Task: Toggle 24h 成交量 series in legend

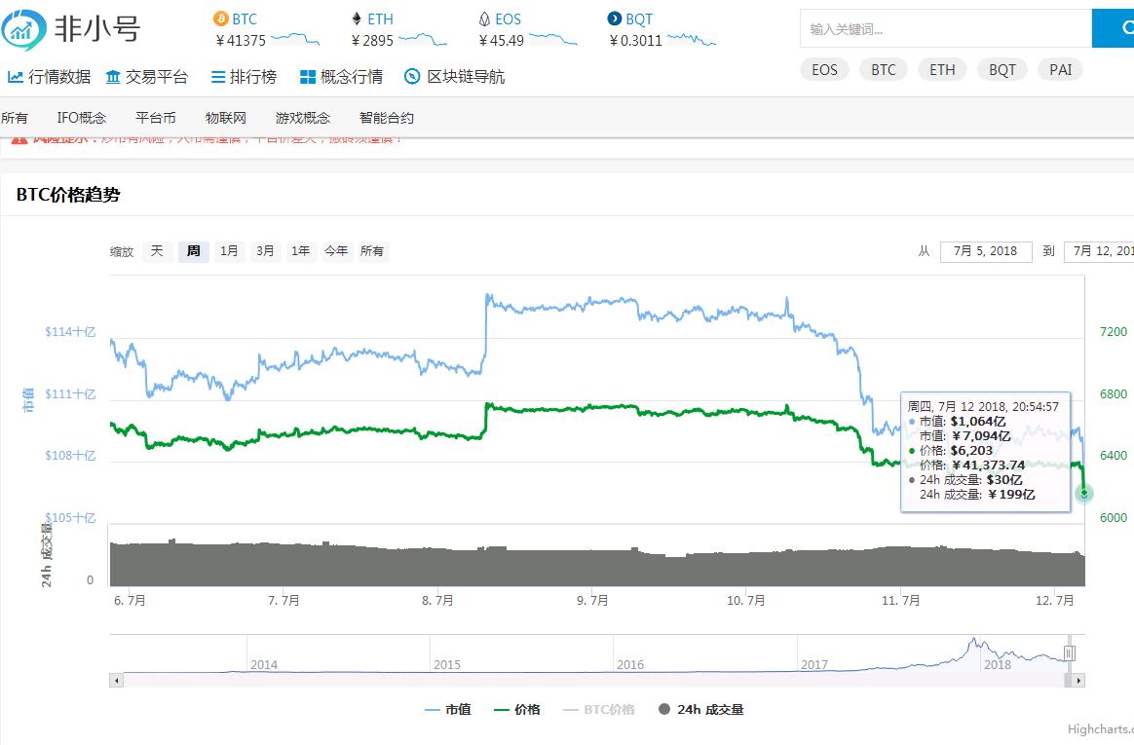Action: 700,710
